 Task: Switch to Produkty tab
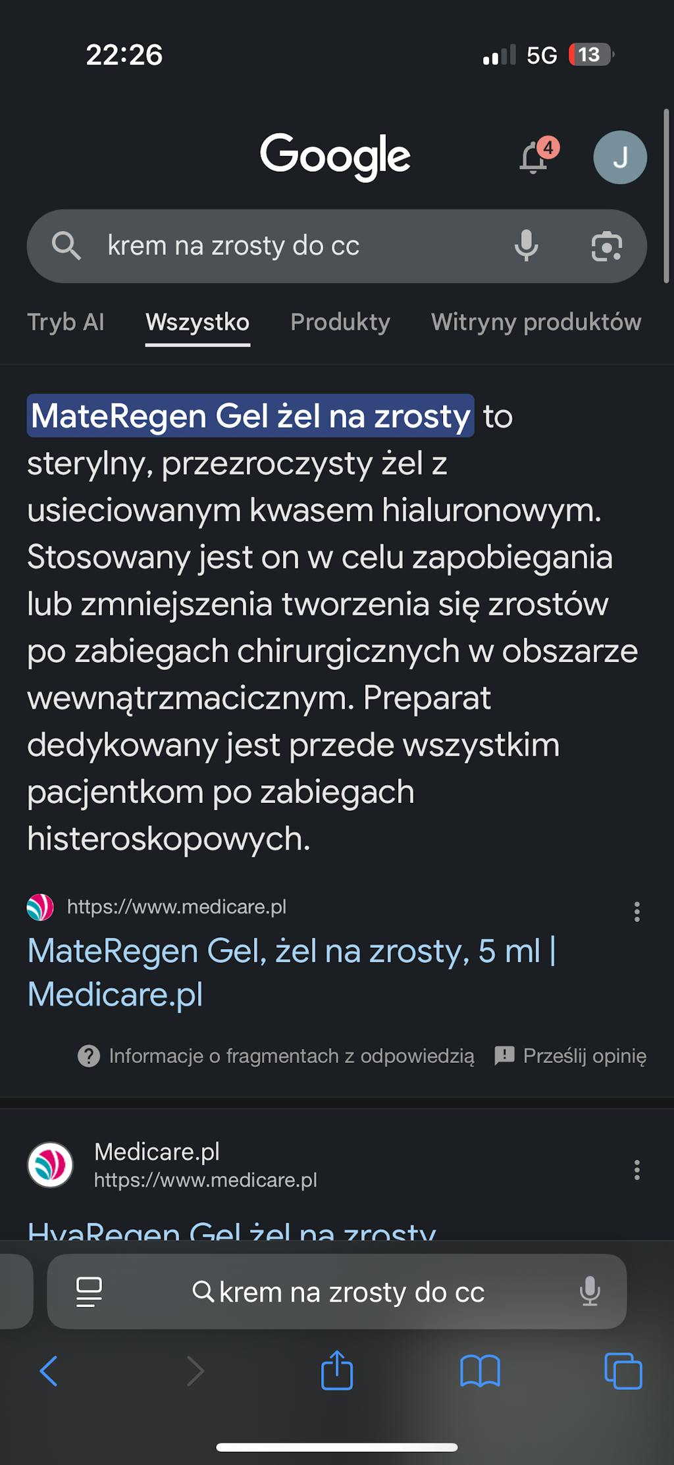(340, 322)
